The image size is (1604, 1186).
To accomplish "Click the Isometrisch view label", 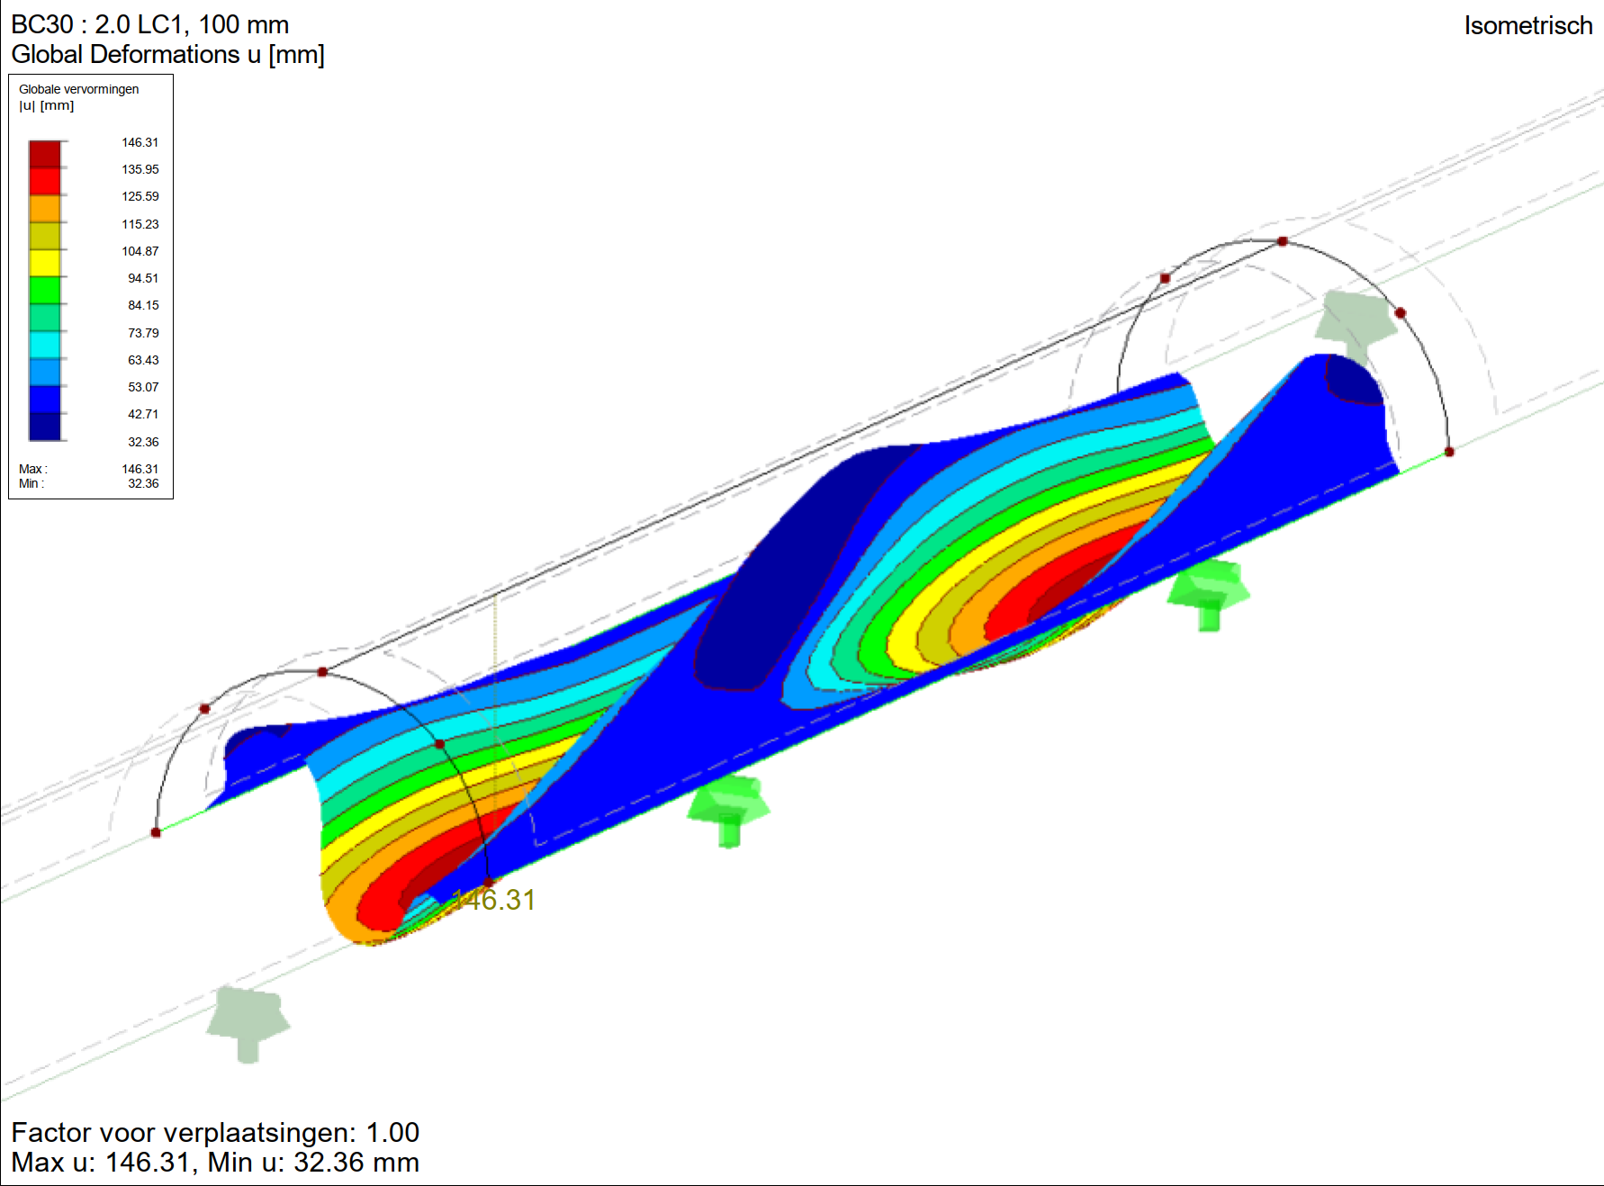I will [x=1527, y=26].
